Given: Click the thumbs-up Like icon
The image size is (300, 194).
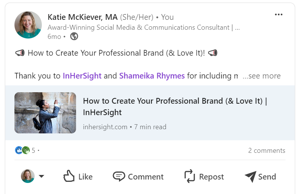Looking at the screenshot, I should coord(69,176).
